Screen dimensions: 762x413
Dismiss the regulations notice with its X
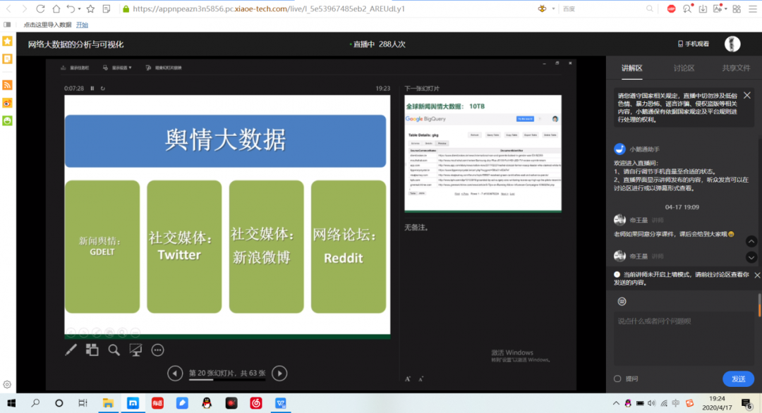pos(747,95)
